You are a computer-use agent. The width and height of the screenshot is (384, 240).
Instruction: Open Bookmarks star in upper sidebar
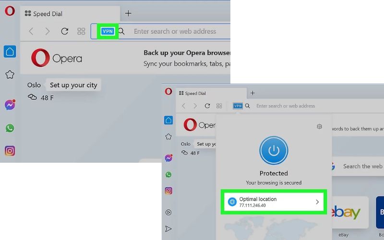(10, 74)
